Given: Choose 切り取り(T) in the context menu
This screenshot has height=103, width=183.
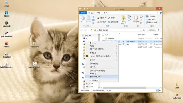Looking at the screenshot, I should [x=102, y=64].
